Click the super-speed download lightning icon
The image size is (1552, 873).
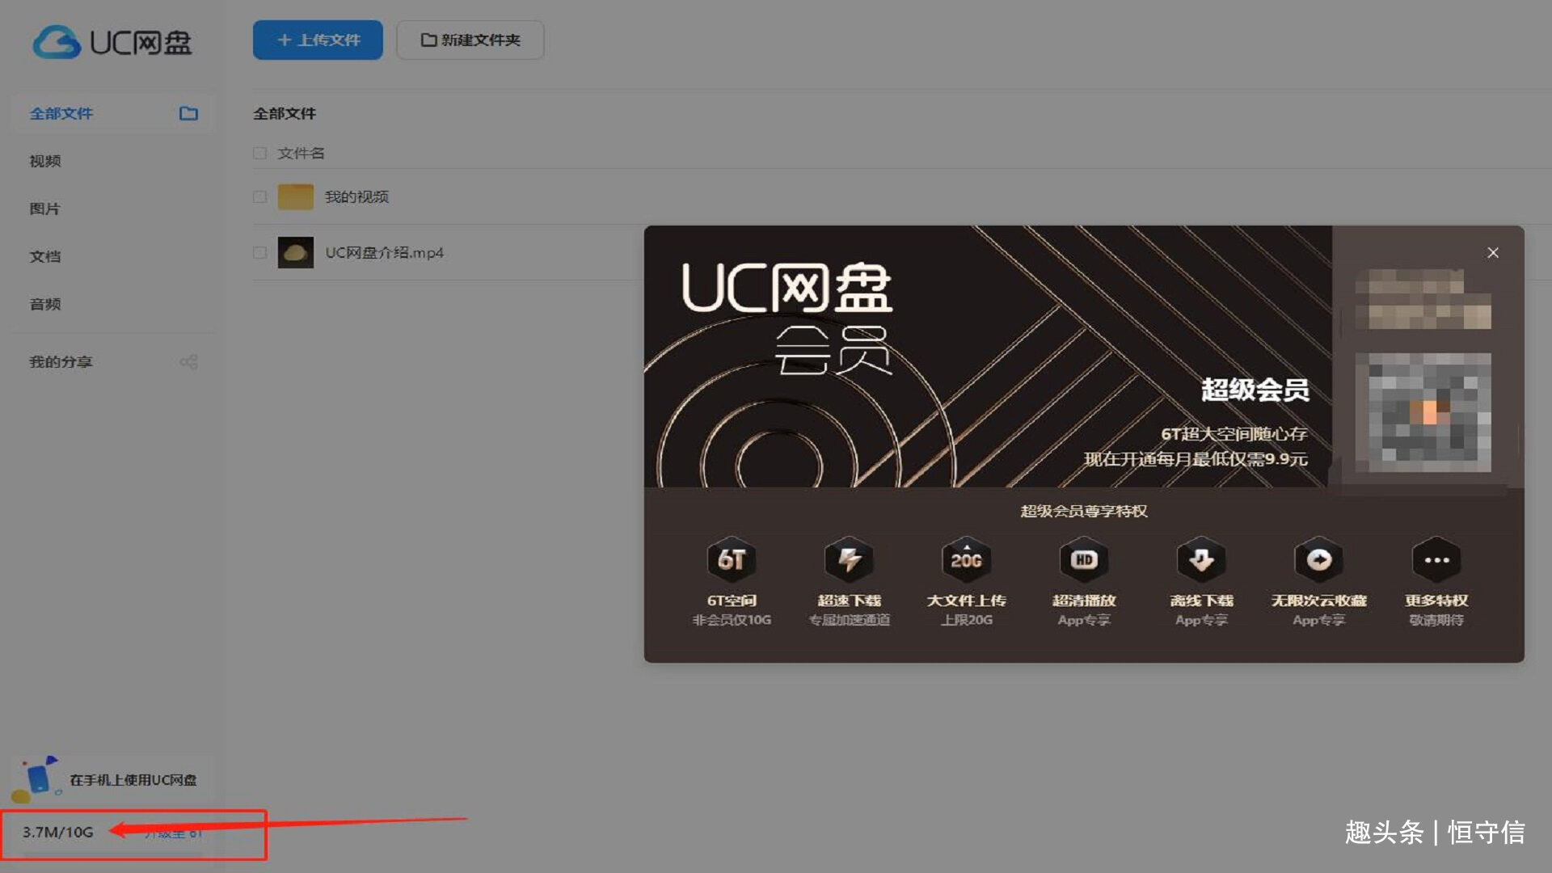[x=849, y=559]
